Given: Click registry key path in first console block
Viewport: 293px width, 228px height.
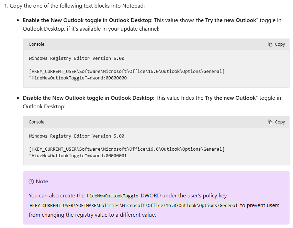Looking at the screenshot, I should (x=127, y=72).
